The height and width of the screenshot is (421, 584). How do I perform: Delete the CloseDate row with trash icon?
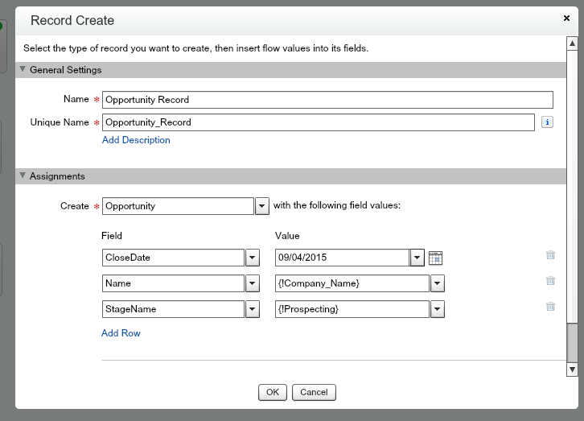(x=550, y=255)
